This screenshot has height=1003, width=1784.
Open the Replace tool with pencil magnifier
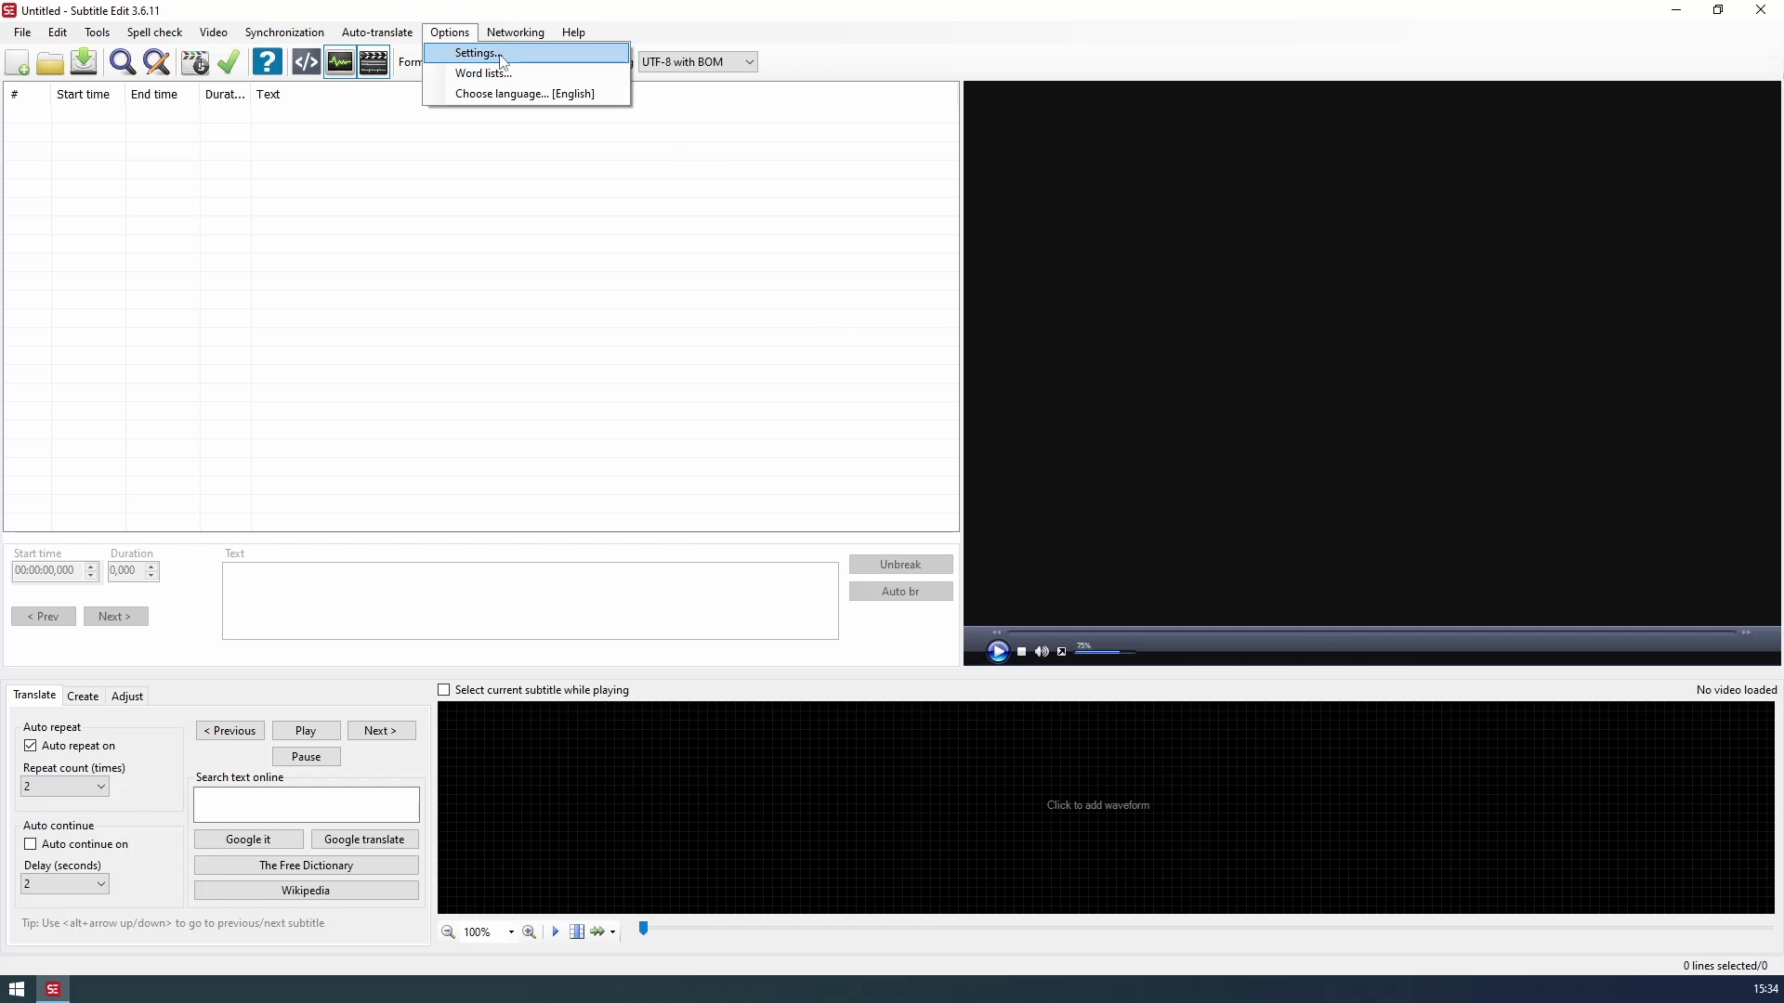(x=156, y=62)
